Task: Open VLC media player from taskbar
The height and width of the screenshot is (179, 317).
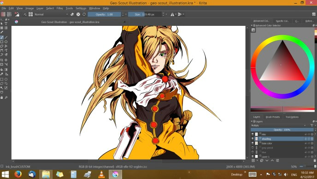Action: [x=101, y=174]
